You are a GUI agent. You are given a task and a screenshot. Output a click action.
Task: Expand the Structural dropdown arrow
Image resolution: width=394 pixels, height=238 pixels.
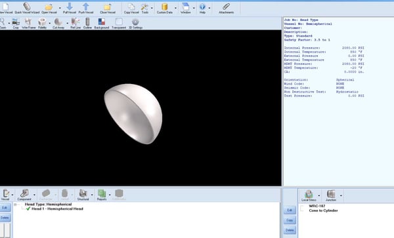(92, 195)
